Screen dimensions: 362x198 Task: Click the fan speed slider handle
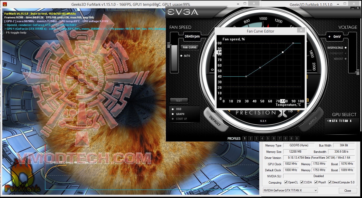(169, 45)
